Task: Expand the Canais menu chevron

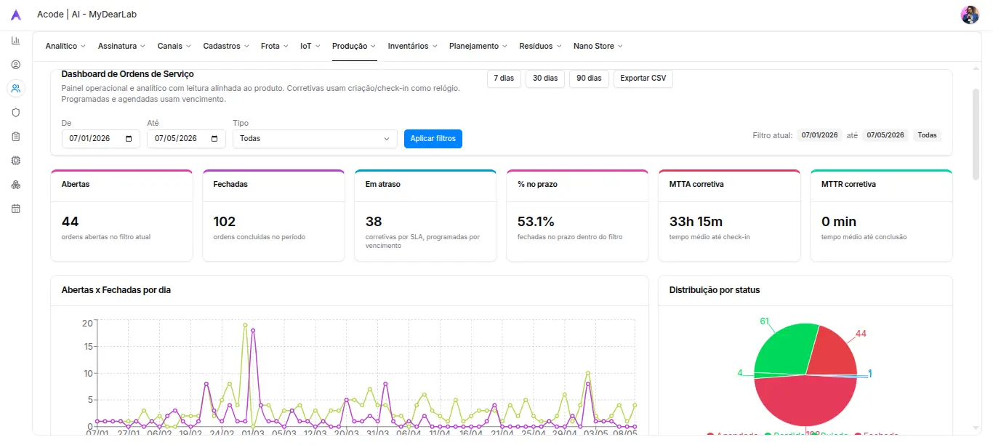Action: [x=188, y=46]
